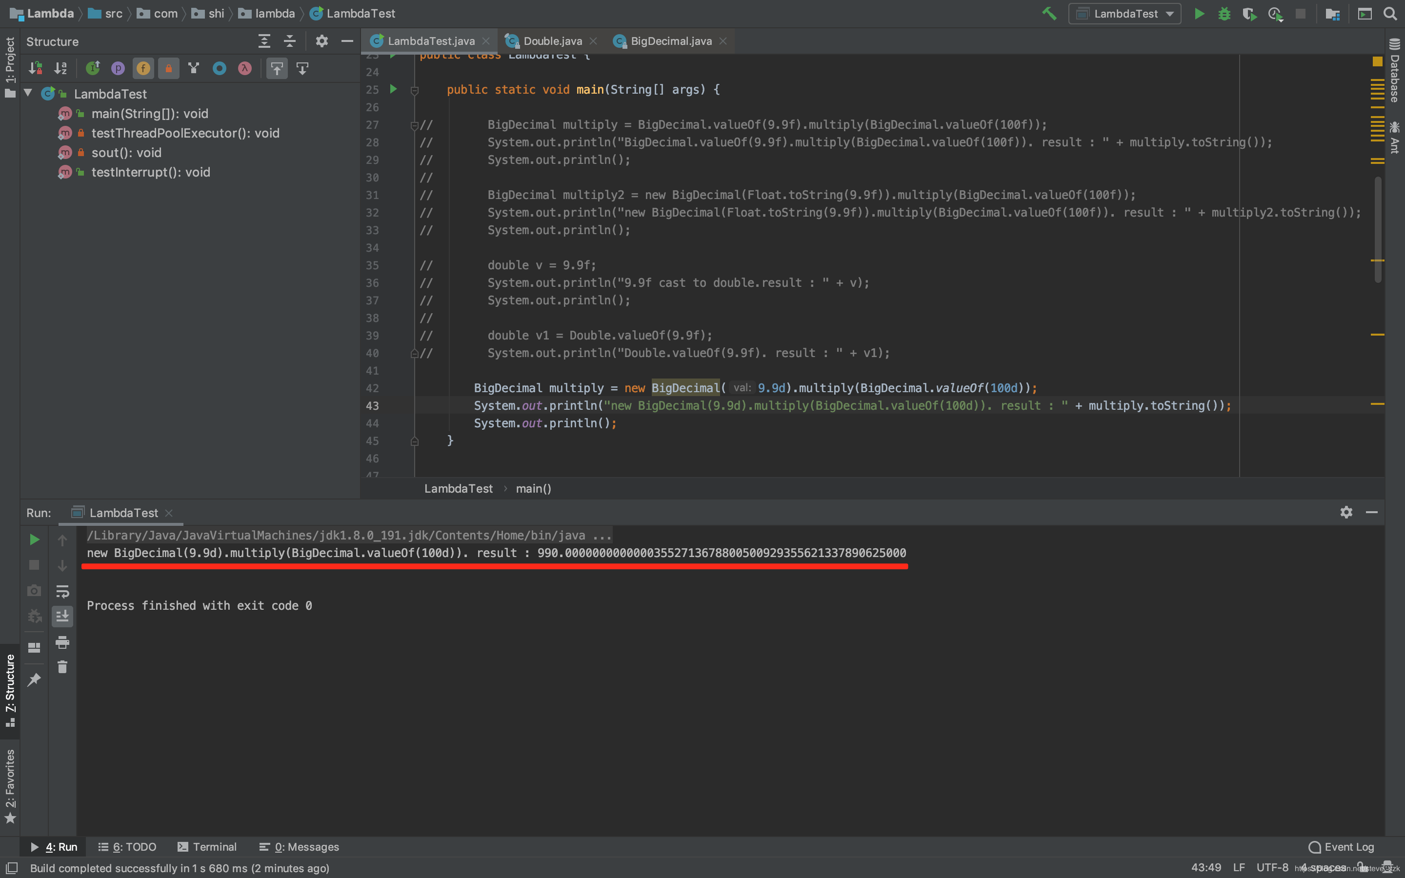The image size is (1405, 878).
Task: Toggle Show Fields filter in Structure
Action: (x=143, y=68)
